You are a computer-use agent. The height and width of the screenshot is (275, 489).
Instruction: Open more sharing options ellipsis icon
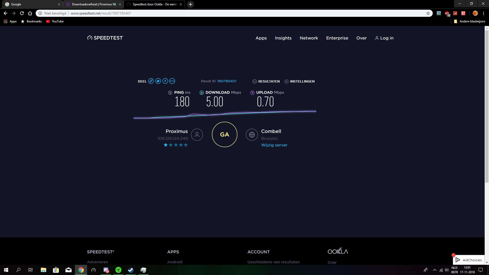point(172,81)
